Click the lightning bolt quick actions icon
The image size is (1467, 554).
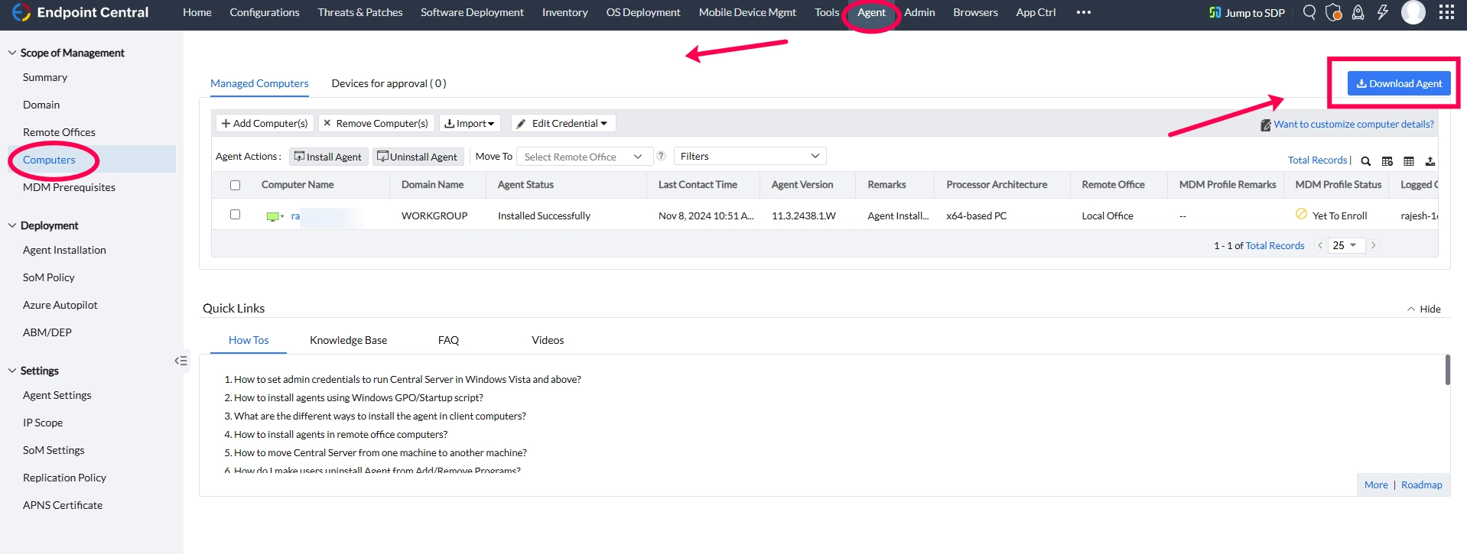1383,12
